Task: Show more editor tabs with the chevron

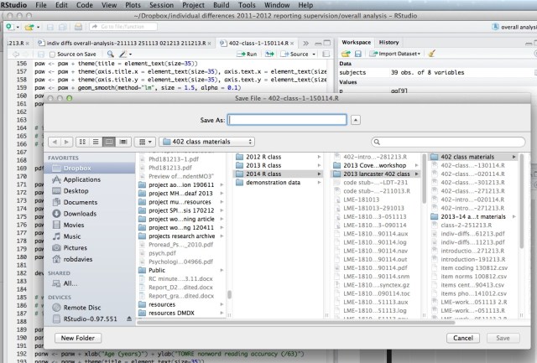Action: [305, 43]
